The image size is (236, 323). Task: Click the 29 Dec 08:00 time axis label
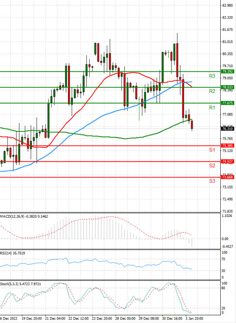(x=149, y=319)
